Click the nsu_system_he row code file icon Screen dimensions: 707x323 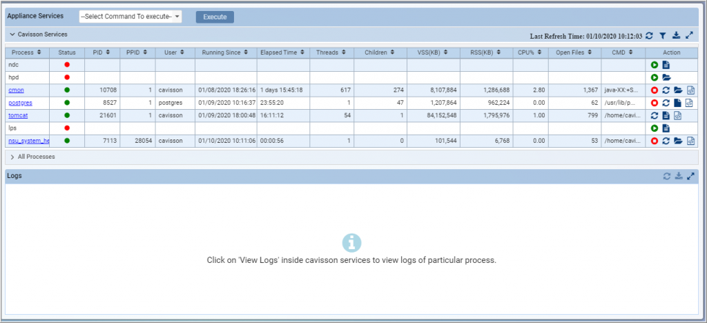pyautogui.click(x=690, y=141)
